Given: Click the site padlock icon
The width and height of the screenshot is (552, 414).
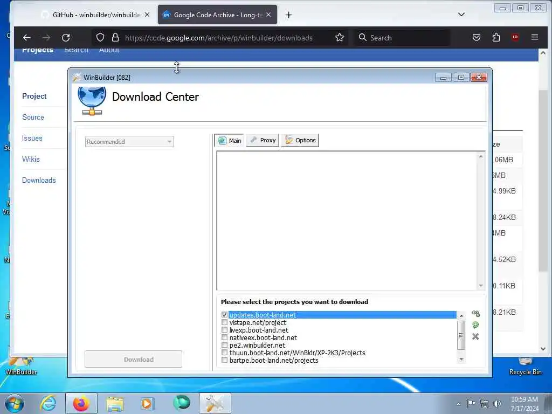Looking at the screenshot, I should (x=115, y=37).
